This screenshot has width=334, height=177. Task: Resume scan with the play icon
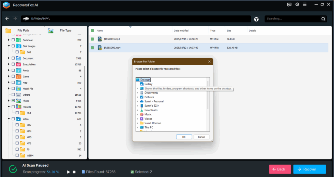pyautogui.click(x=68, y=172)
